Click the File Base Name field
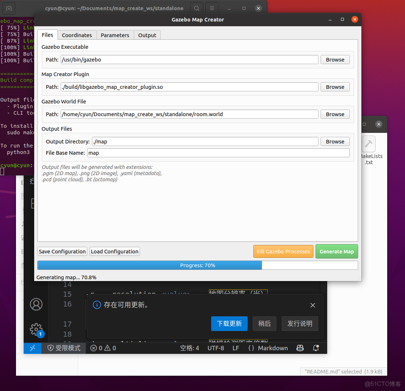This screenshot has height=391, width=405. [x=218, y=153]
